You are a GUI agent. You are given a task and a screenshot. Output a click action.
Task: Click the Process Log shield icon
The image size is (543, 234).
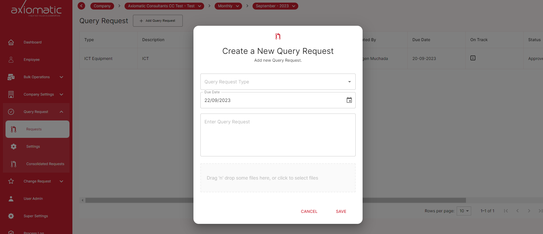pyautogui.click(x=11, y=232)
